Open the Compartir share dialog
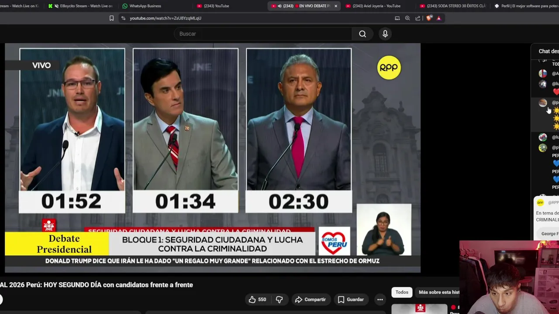 310,300
